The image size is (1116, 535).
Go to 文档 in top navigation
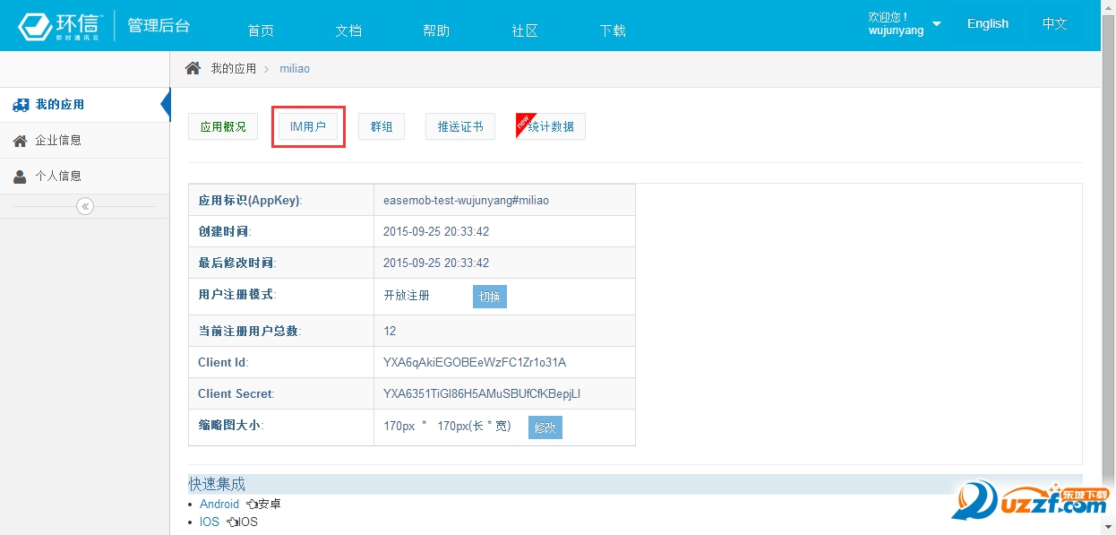tap(348, 30)
